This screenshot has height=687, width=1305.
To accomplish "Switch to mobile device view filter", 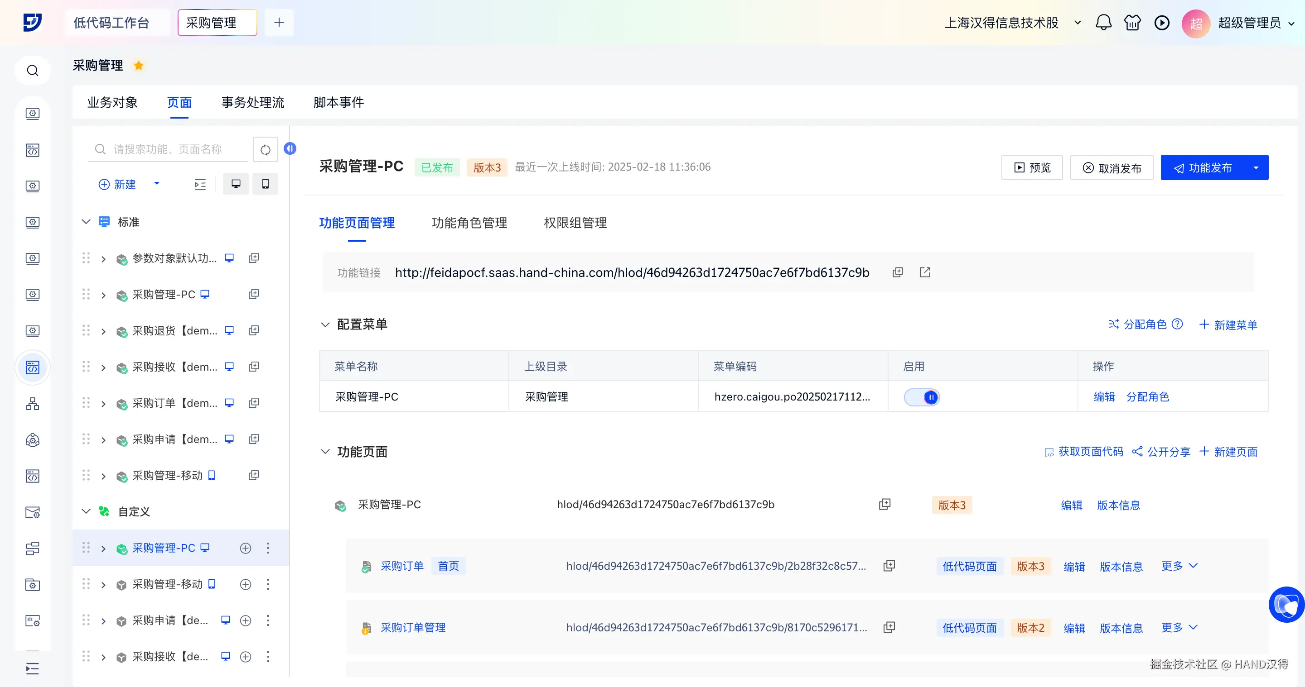I will (x=265, y=184).
